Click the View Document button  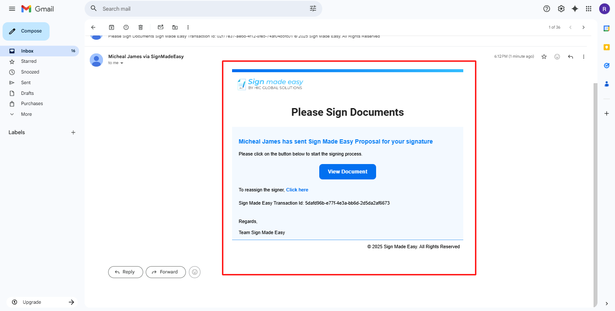[347, 171]
